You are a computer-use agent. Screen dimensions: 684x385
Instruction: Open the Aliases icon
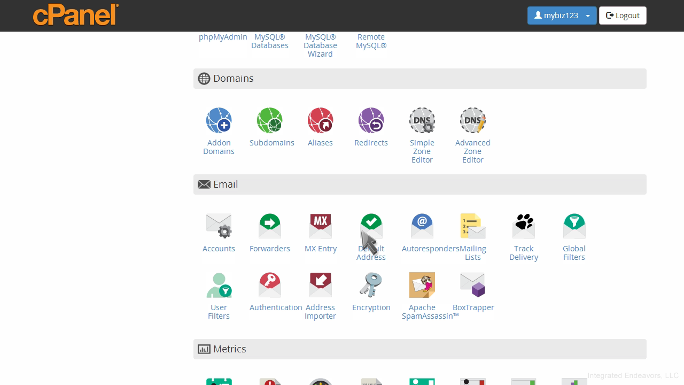[320, 120]
